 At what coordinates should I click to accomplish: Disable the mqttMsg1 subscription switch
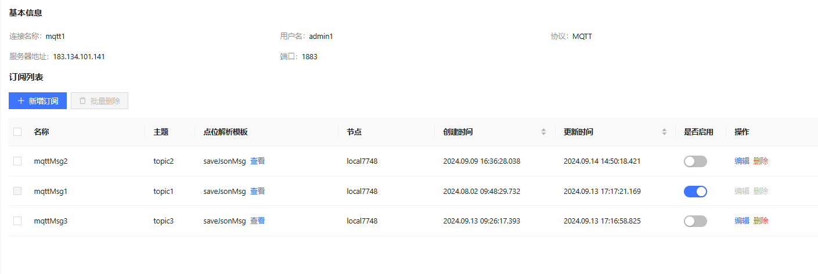click(x=696, y=191)
